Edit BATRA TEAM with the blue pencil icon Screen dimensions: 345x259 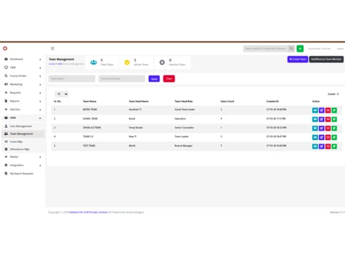pyautogui.click(x=322, y=111)
